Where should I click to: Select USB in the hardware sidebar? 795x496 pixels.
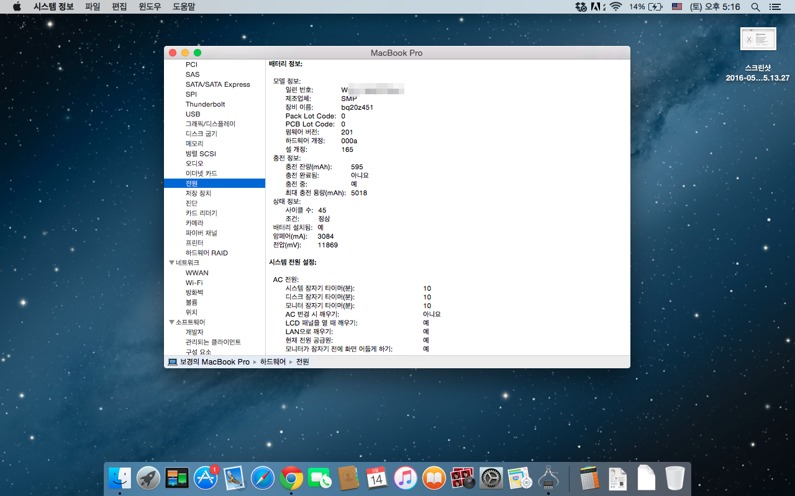click(193, 114)
